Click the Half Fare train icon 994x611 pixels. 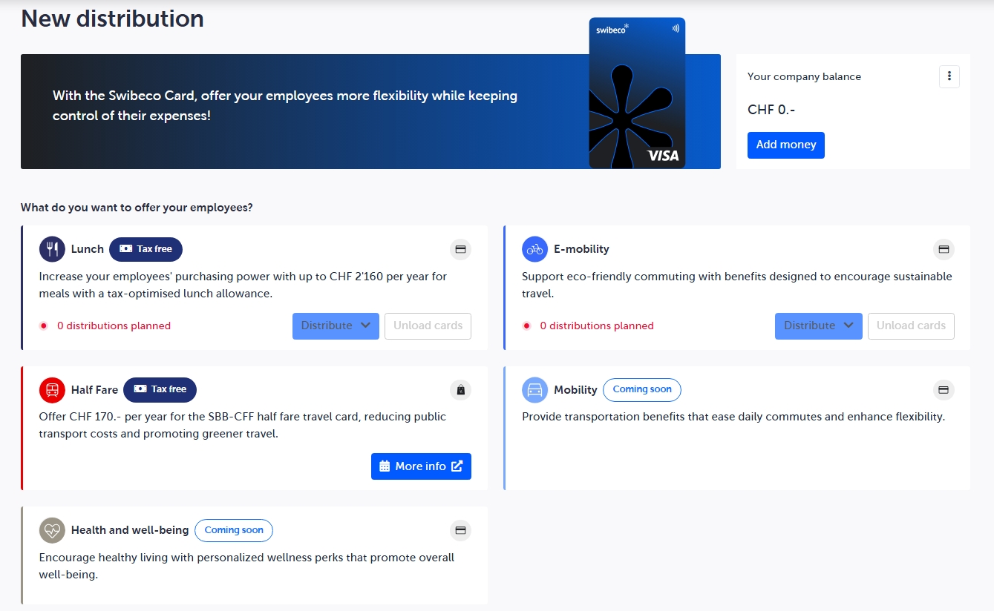(x=52, y=390)
